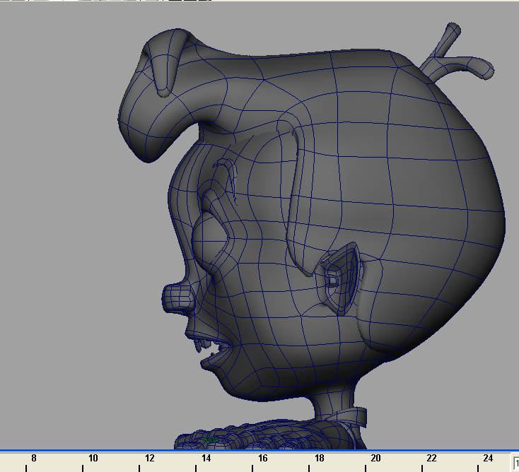Click the current frame field beside the timeline
This screenshot has height=472, width=519.
tap(516, 463)
